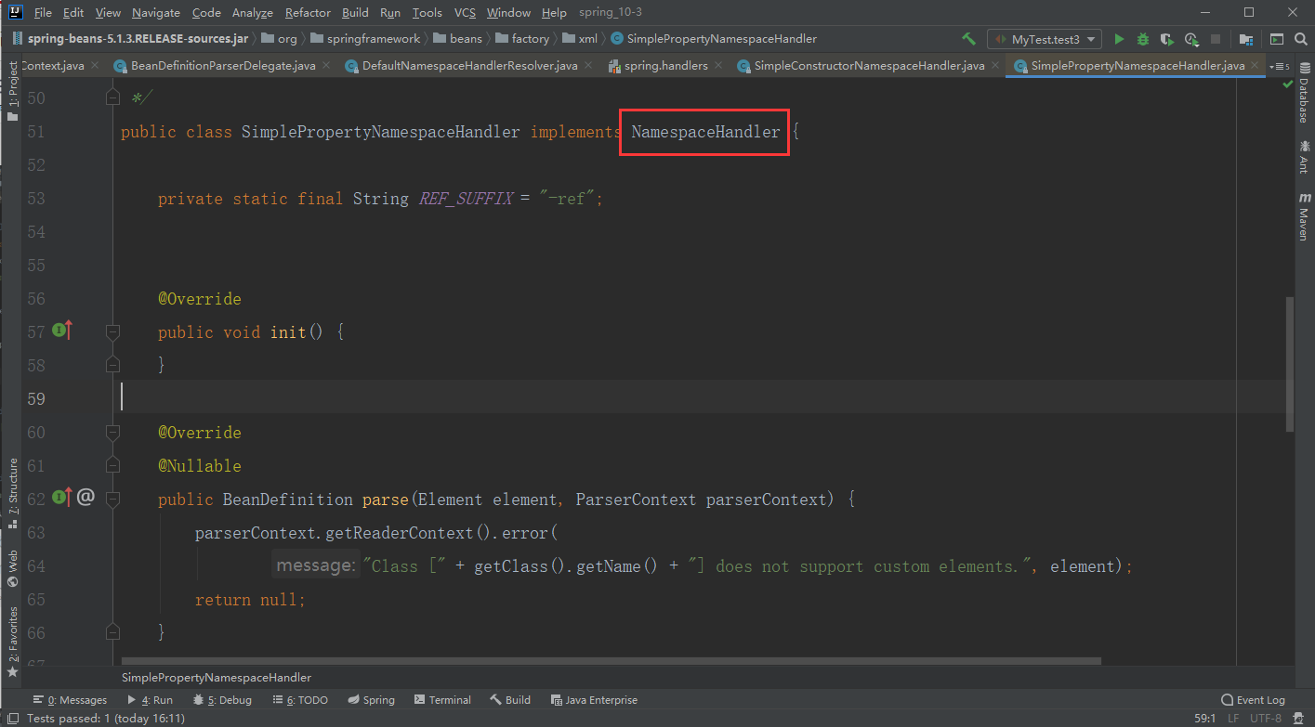Open the Project tool window
The image size is (1315, 727).
coord(12,91)
